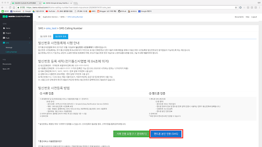Open Message under SMS in the sidebar
The width and height of the screenshot is (262, 147).
click(9, 47)
